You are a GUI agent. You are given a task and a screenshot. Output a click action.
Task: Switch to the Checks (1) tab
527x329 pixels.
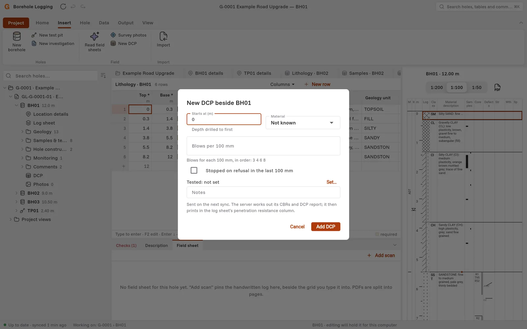tap(126, 245)
